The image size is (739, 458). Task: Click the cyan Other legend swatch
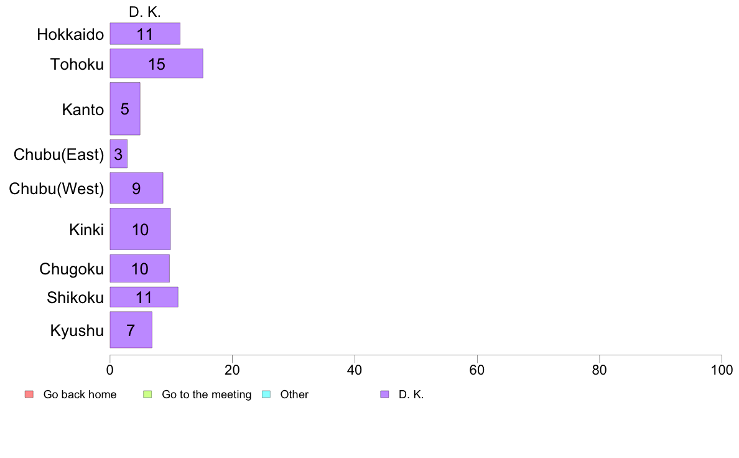[x=266, y=395]
